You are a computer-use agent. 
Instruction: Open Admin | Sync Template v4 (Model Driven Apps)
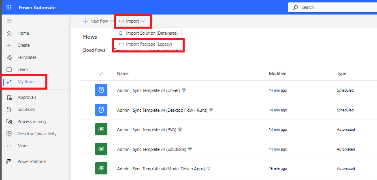click(161, 169)
